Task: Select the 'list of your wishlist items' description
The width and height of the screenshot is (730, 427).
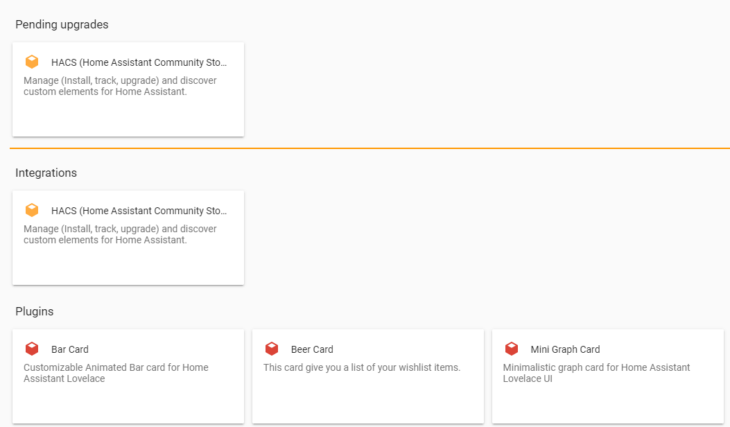Action: pyautogui.click(x=362, y=367)
